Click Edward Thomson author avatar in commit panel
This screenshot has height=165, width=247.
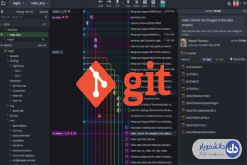coord(183,43)
